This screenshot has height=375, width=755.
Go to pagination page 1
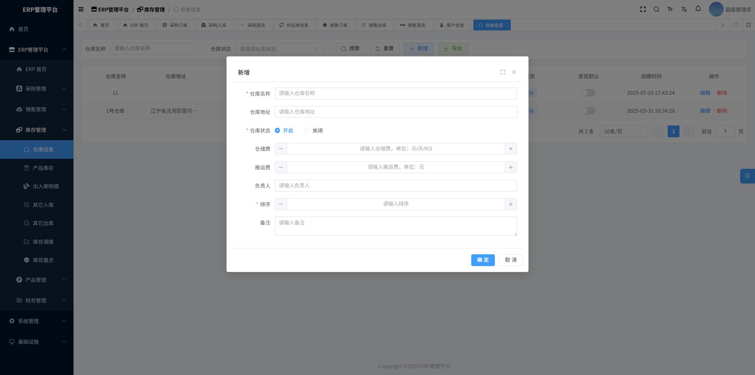(674, 131)
